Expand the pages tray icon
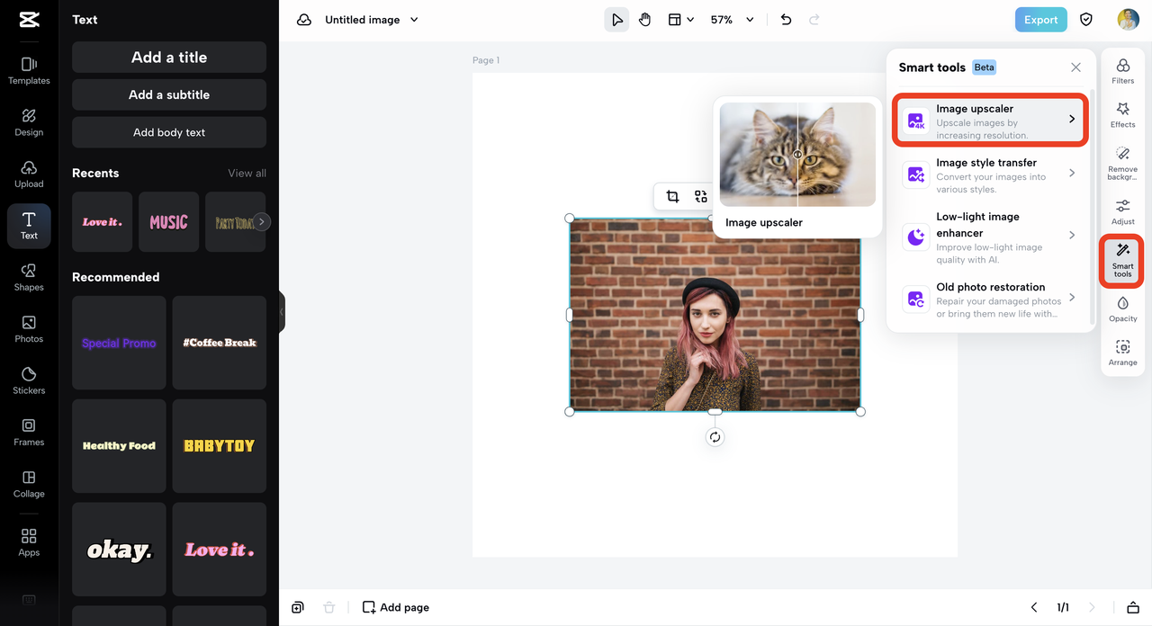1152x626 pixels. point(1133,607)
